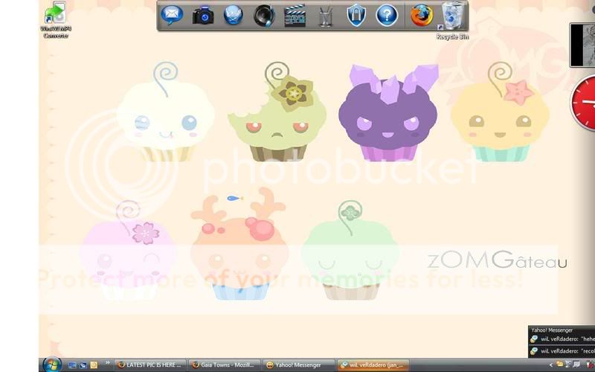This screenshot has width=595, height=372.
Task: Switch to Gaia Towns Mozilla taskbar window
Action: (225, 365)
